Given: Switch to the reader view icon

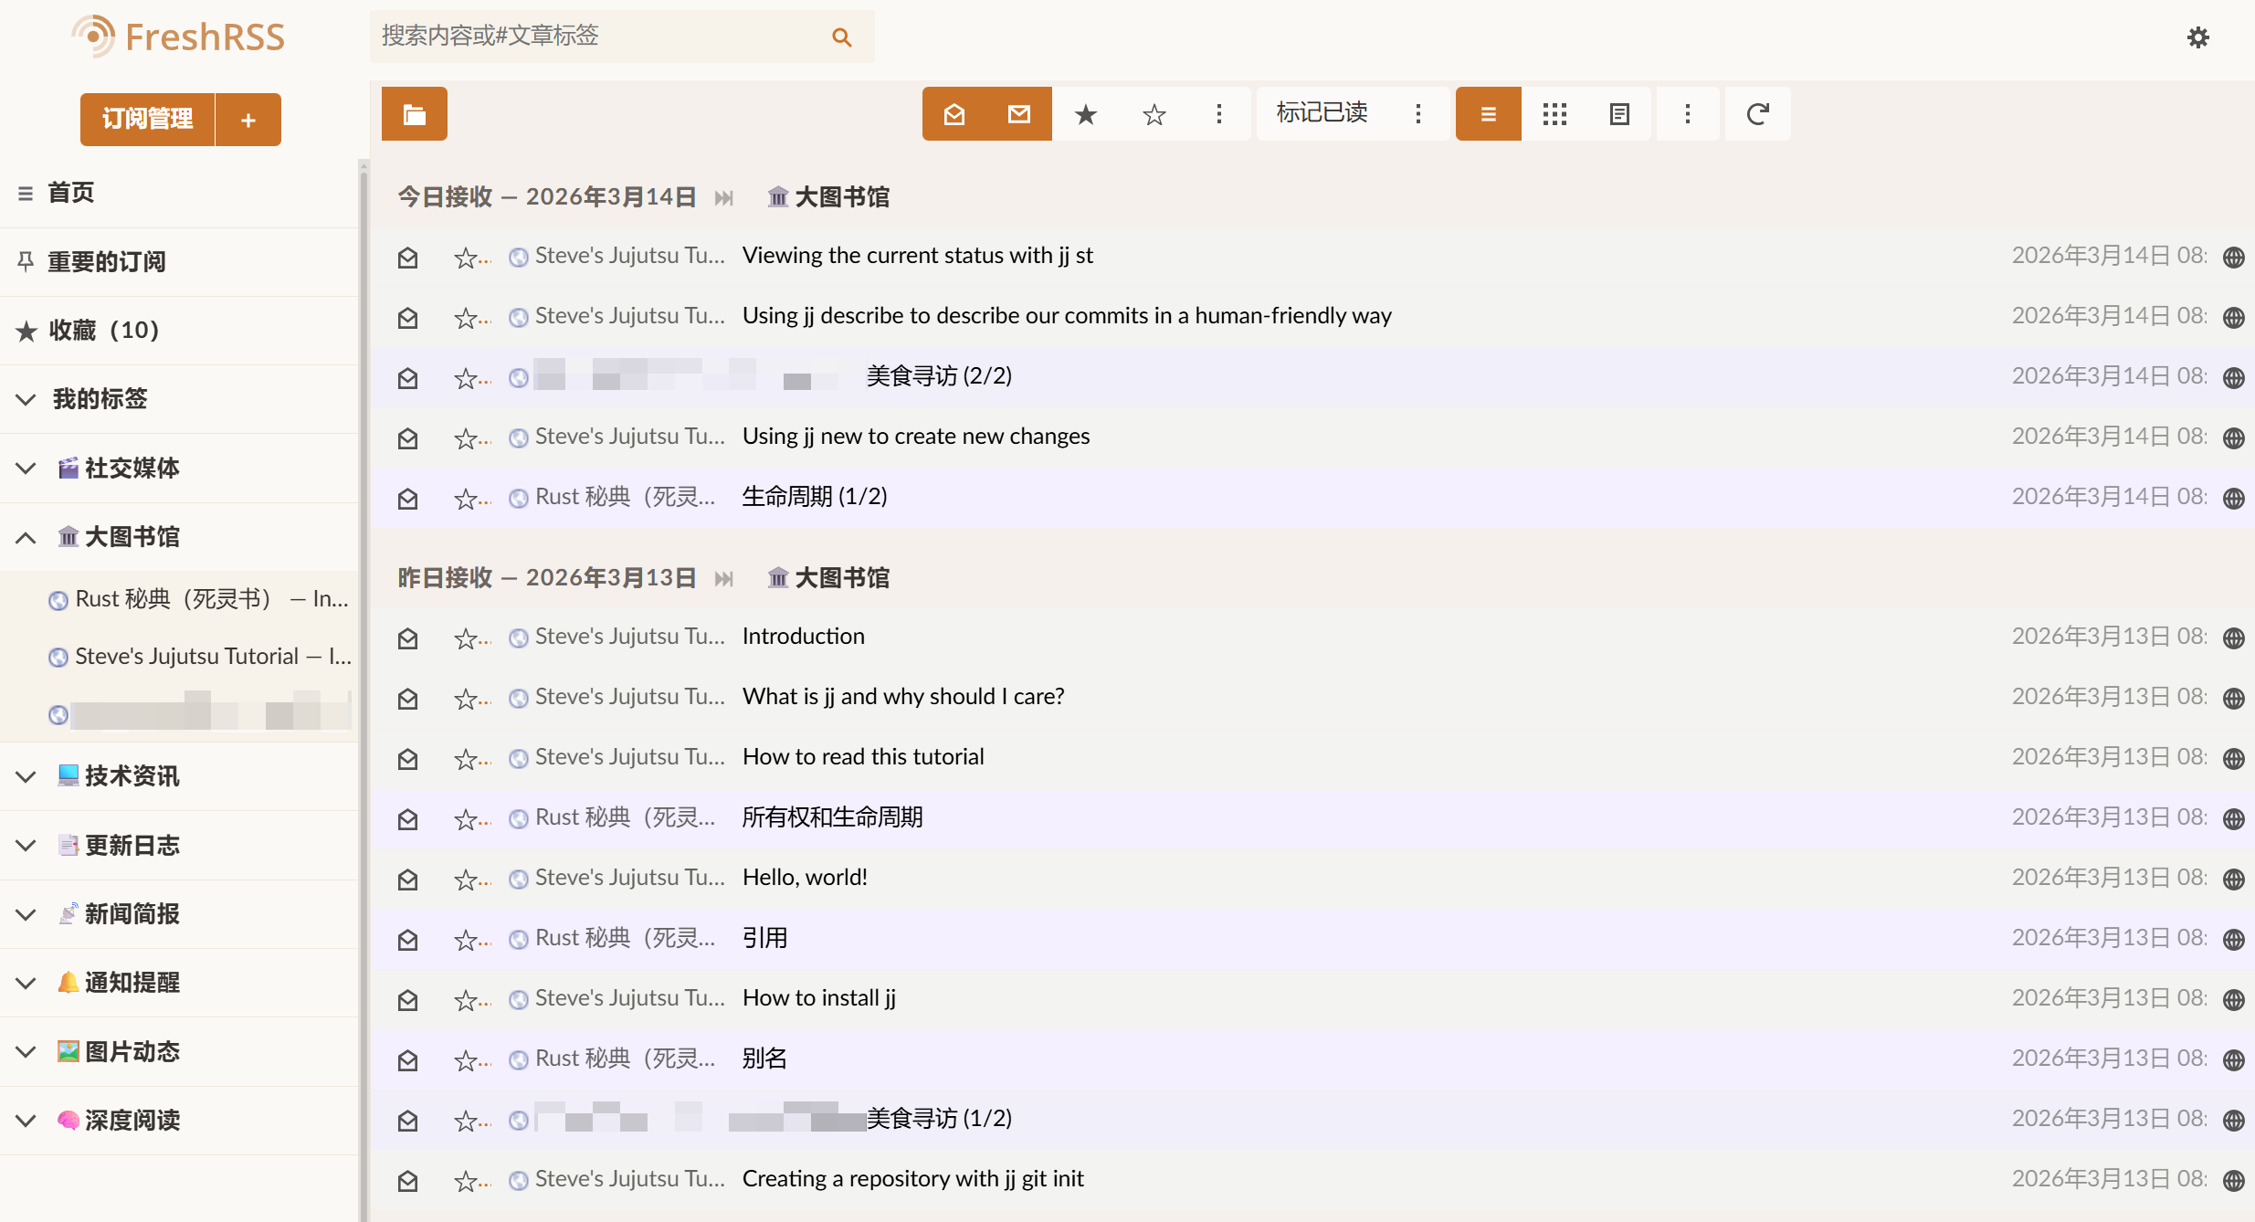Looking at the screenshot, I should click(x=1619, y=114).
